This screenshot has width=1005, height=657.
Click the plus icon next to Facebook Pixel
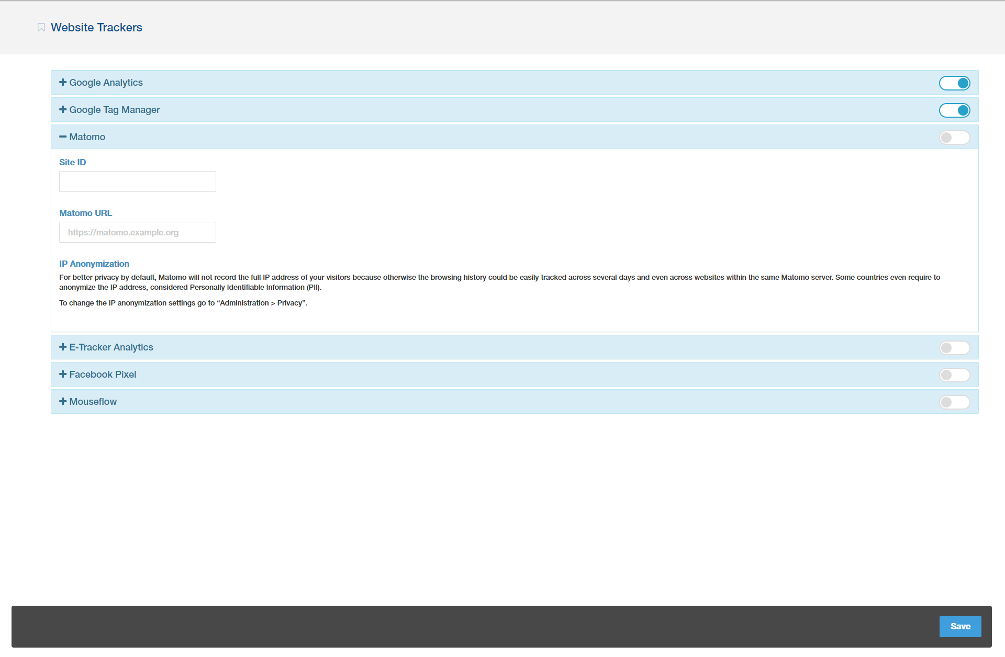coord(63,374)
